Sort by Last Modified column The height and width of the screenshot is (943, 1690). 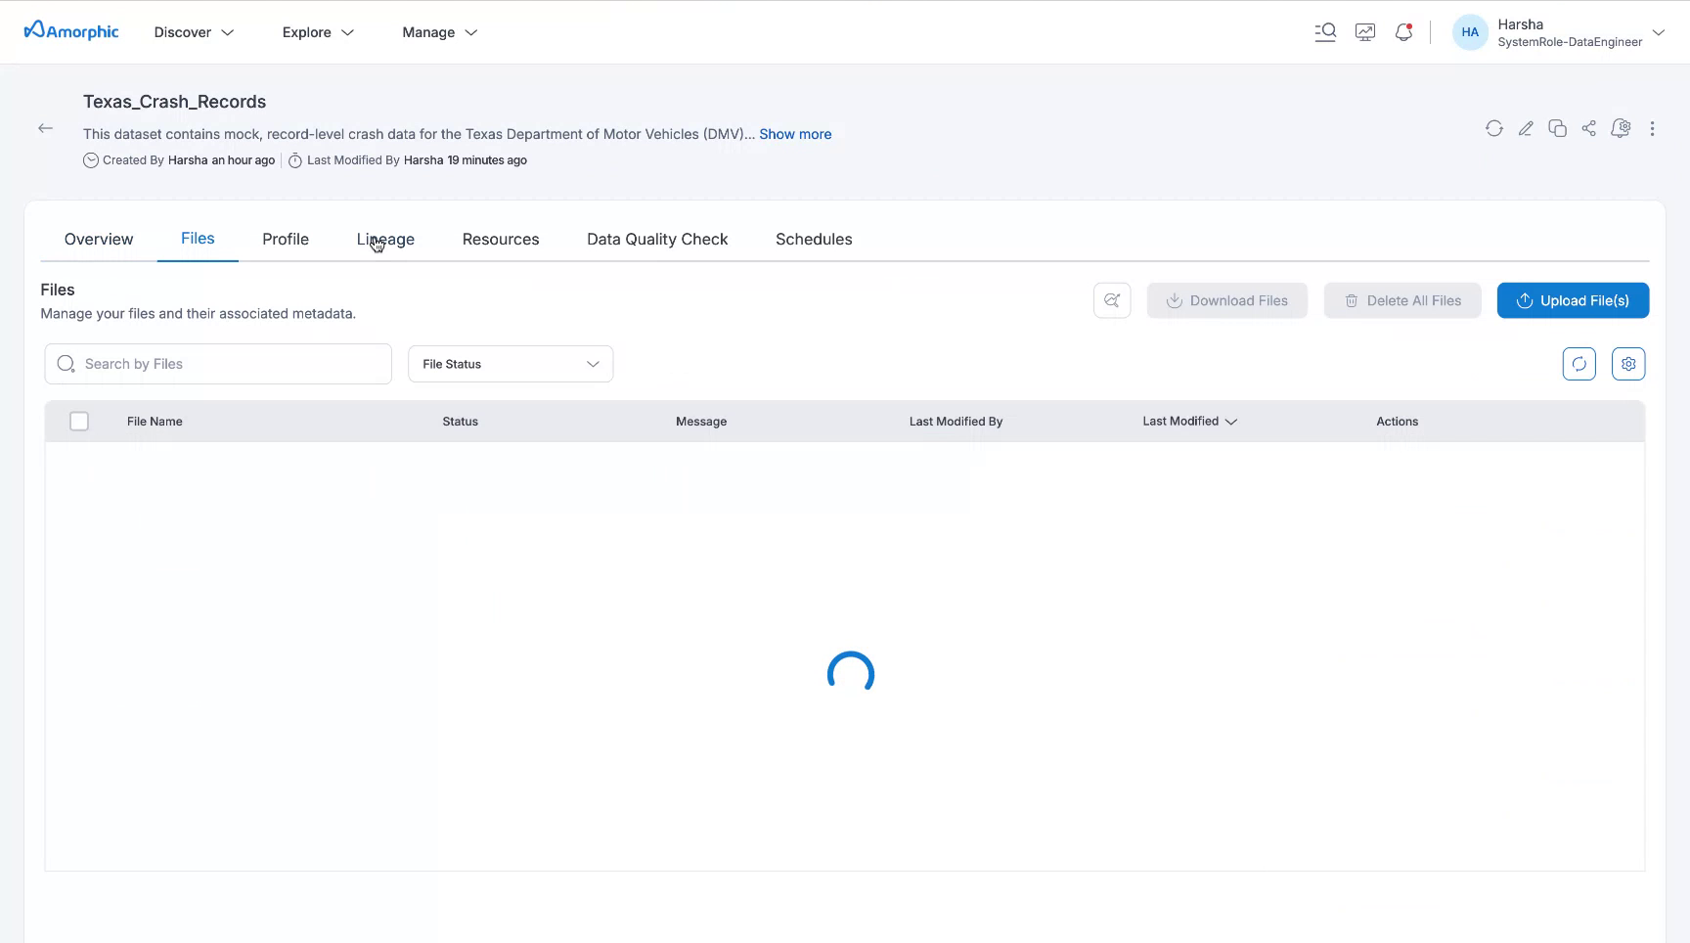point(1189,421)
